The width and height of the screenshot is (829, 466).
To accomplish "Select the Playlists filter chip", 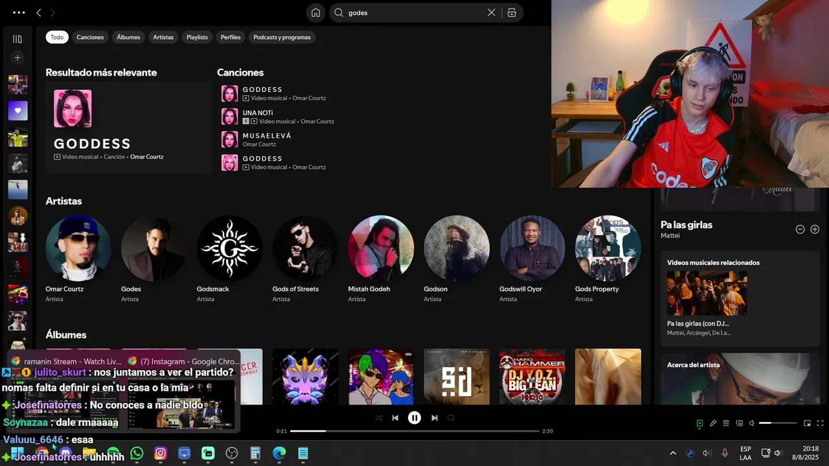I will click(x=197, y=37).
